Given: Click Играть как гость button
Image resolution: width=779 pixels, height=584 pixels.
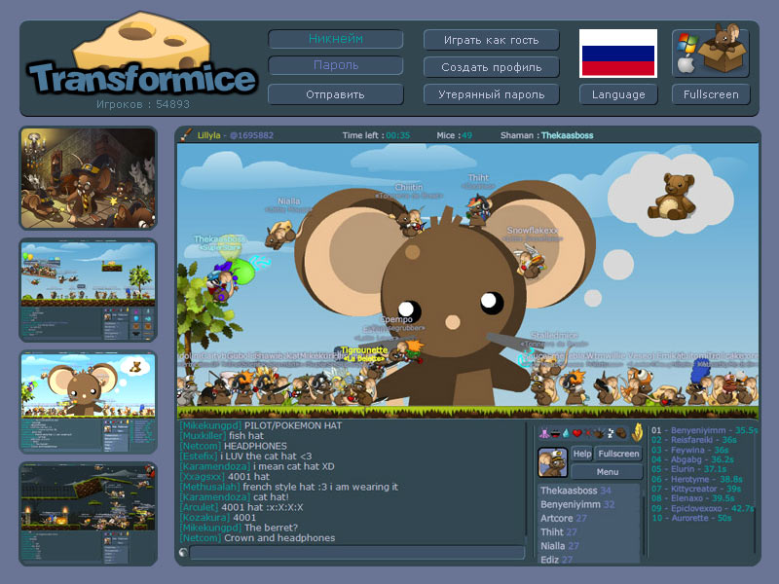Looking at the screenshot, I should pos(492,40).
